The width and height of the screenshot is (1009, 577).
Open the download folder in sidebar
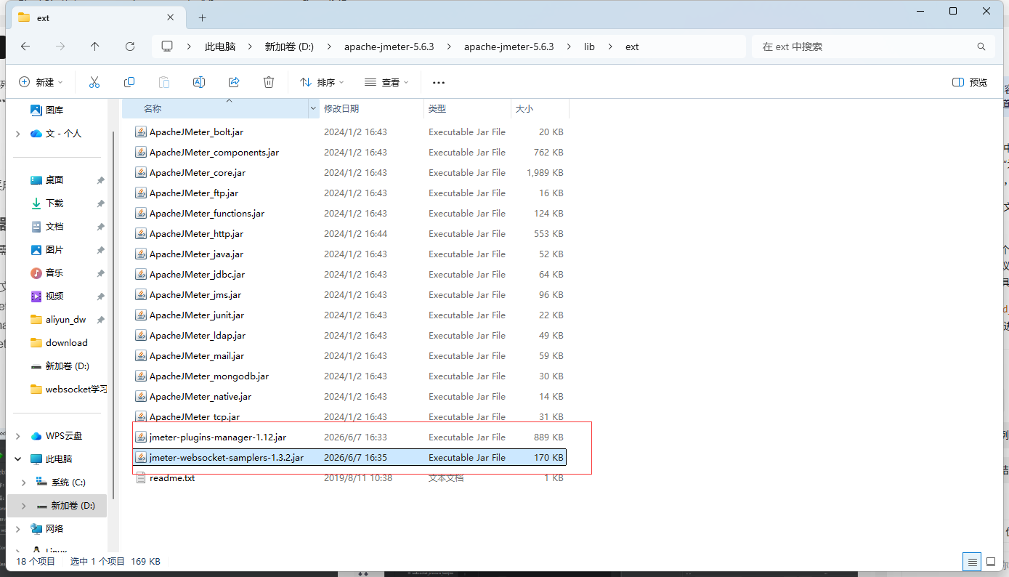tap(66, 343)
